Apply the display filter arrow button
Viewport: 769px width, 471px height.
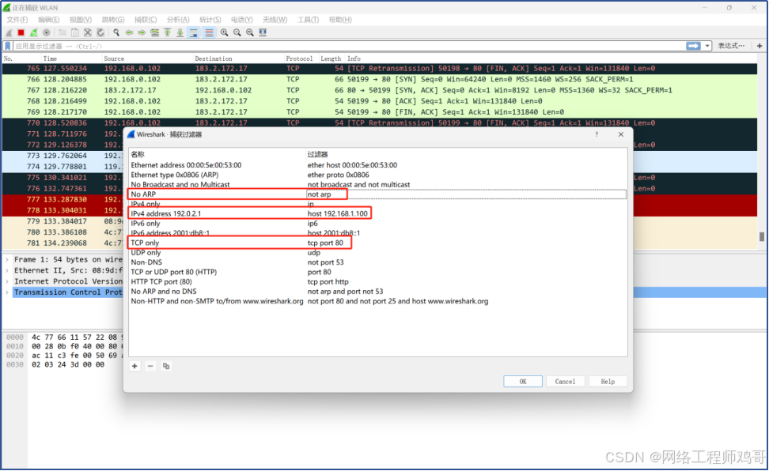click(x=693, y=46)
